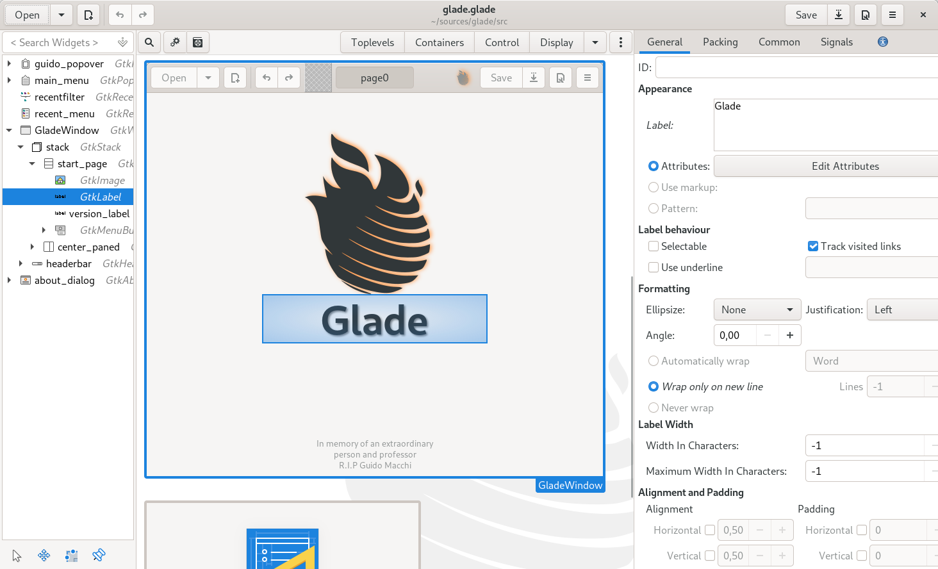Image resolution: width=938 pixels, height=569 pixels.
Task: Switch to the Packing tab
Action: pos(720,42)
